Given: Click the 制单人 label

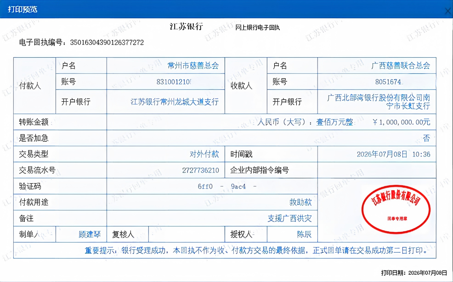Looking at the screenshot, I should tap(29, 234).
